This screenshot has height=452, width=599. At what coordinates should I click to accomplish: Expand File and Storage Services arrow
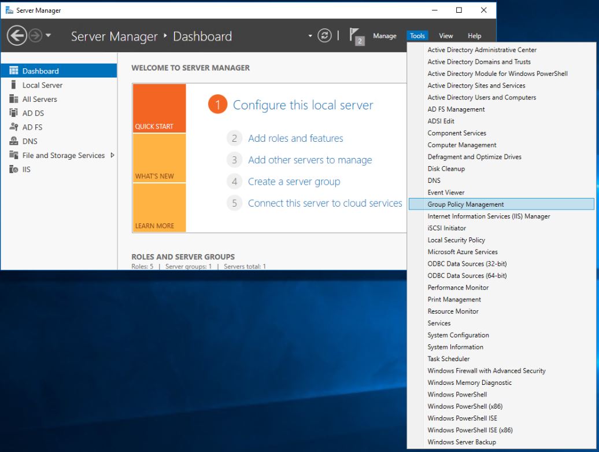click(112, 155)
